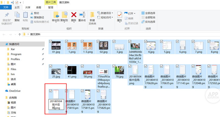220x117 pixels.
Task: Navigate up with the up arrow
Action: coord(20,34)
